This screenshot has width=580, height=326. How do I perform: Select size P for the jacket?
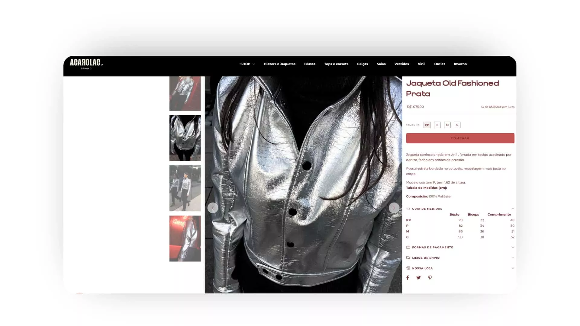437,125
